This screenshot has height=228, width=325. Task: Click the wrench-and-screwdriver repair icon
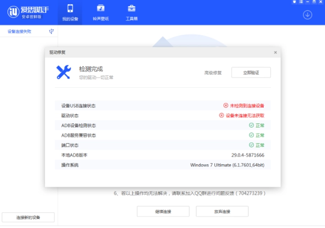(64, 72)
